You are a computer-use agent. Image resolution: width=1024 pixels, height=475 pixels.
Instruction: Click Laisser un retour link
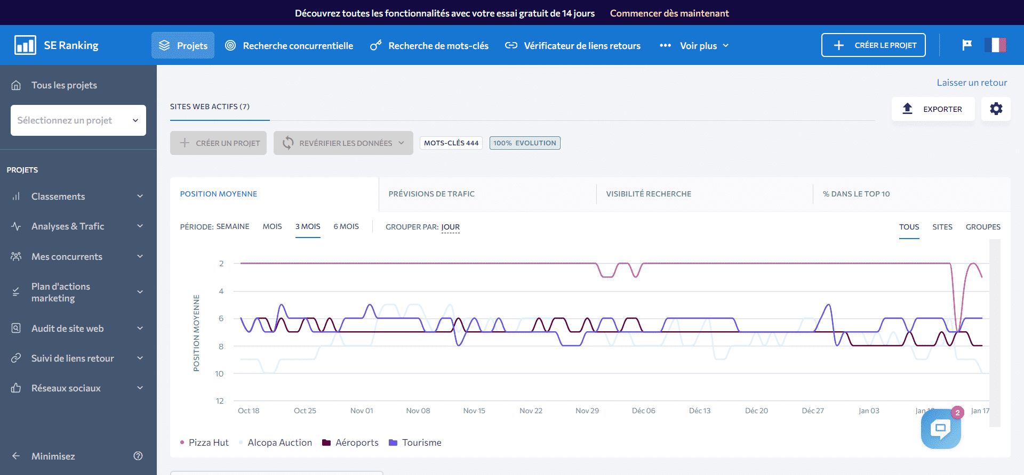tap(972, 83)
